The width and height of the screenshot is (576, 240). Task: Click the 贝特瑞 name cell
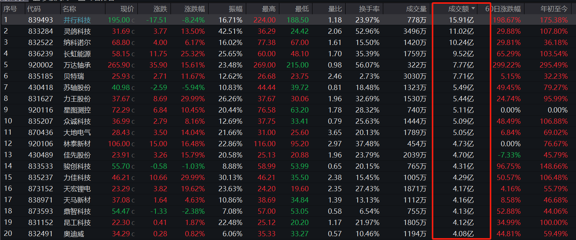(x=74, y=76)
